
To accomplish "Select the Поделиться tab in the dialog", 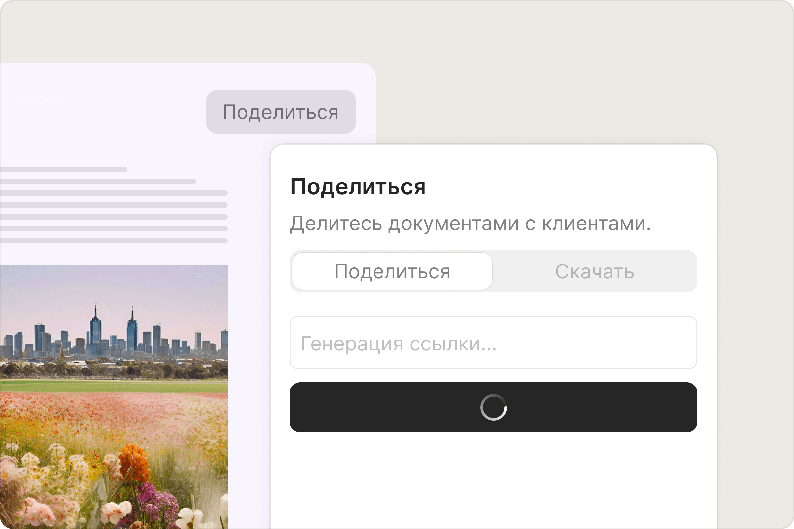I will pos(392,271).
